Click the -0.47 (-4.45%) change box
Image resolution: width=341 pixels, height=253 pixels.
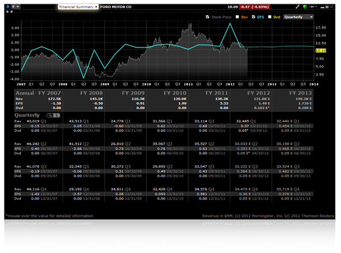(254, 7)
